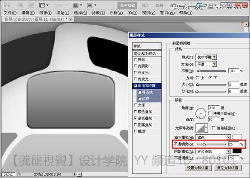Enable the 描边 checkbox

pyautogui.click(x=135, y=131)
